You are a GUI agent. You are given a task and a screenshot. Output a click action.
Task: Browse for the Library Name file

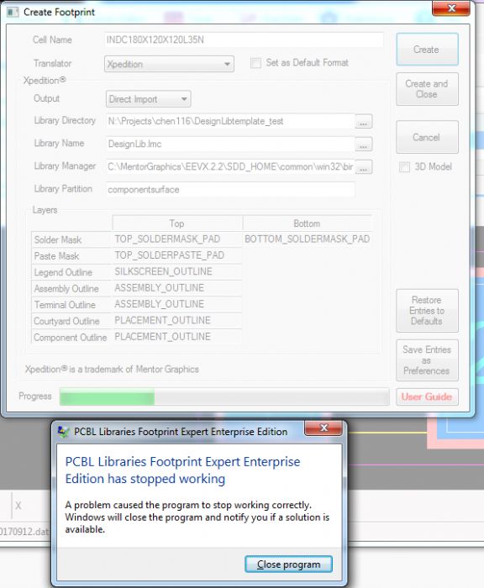[363, 144]
